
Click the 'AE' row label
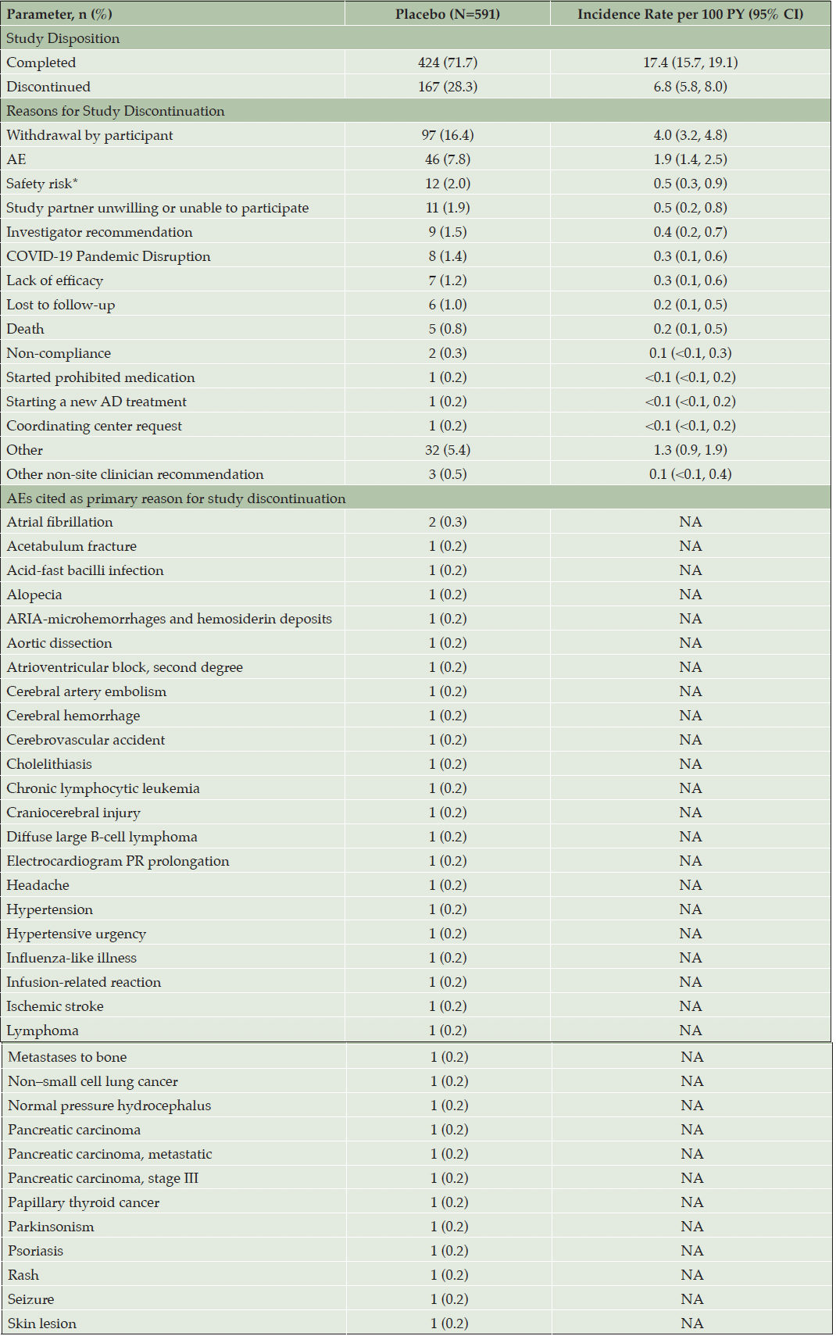point(16,159)
